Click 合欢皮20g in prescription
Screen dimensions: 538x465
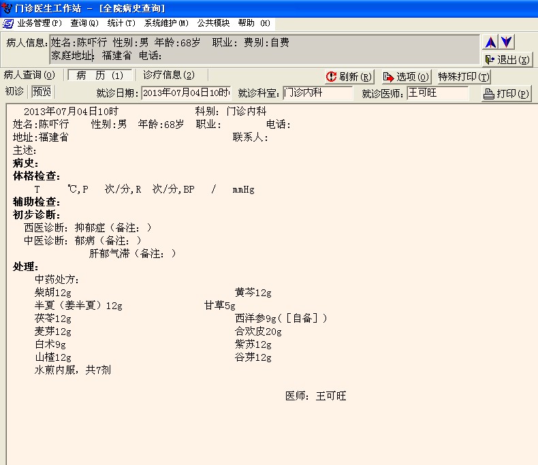[x=258, y=332]
